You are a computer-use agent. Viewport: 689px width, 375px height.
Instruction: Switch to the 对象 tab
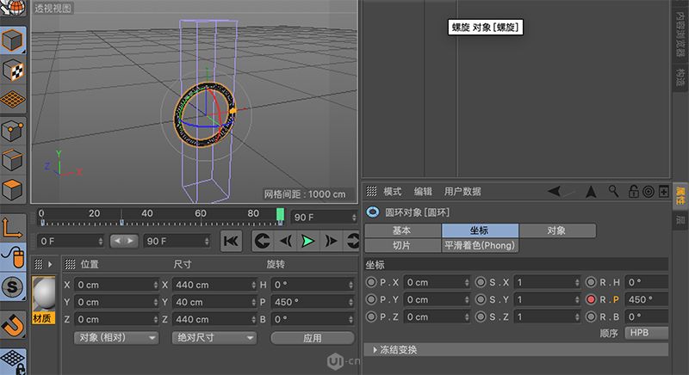point(556,231)
